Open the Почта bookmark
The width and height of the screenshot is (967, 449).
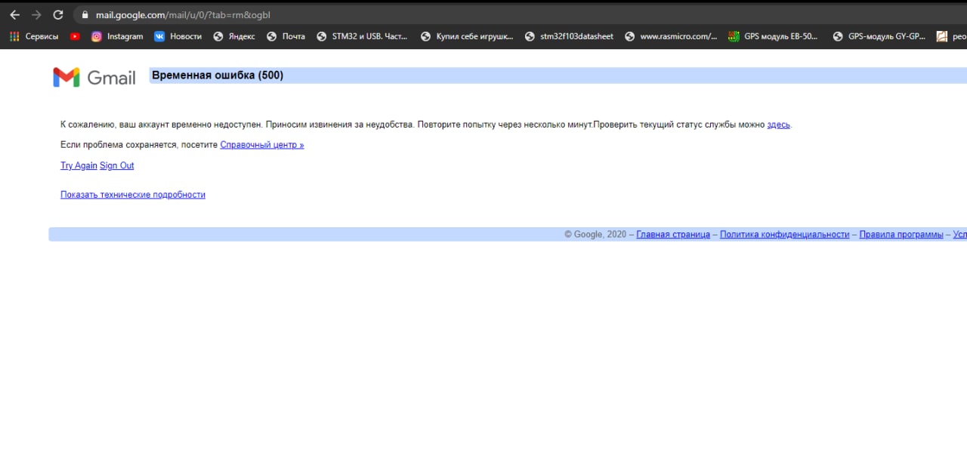point(286,36)
